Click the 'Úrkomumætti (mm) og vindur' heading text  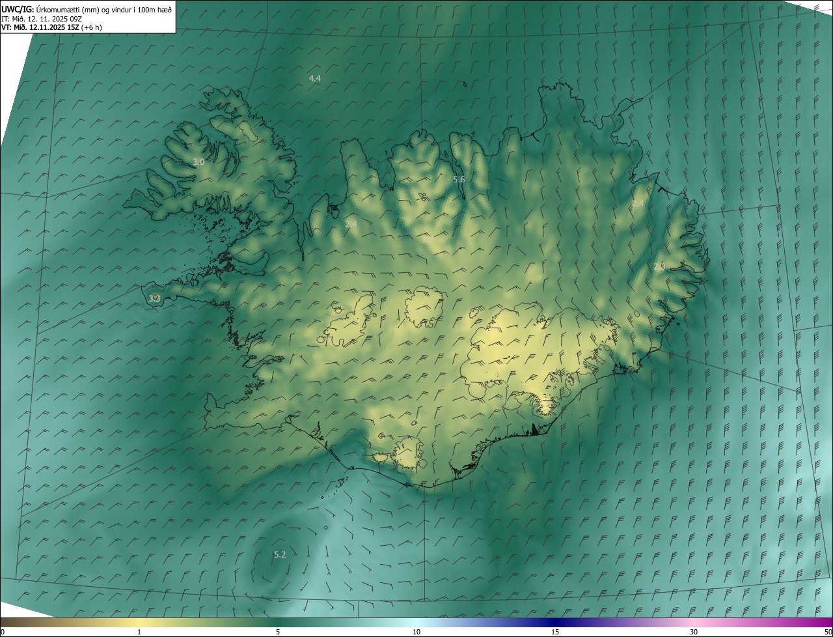(83, 8)
